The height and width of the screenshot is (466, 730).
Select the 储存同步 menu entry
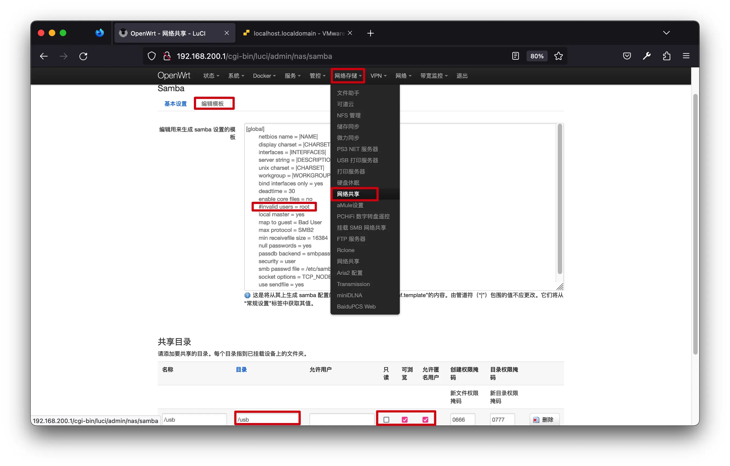(365, 127)
